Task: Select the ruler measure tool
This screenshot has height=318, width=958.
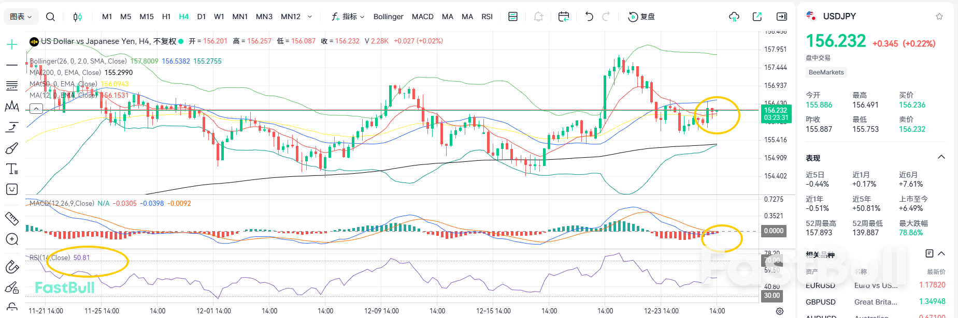Action: coord(11,219)
